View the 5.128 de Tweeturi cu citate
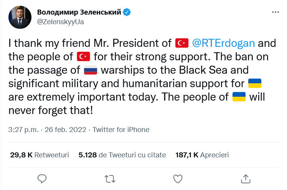This screenshot has width=287, height=190. click(x=122, y=155)
